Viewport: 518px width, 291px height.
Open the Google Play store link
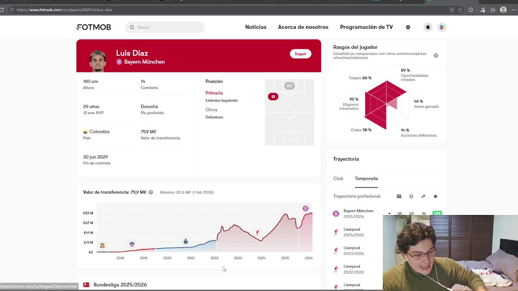point(442,27)
